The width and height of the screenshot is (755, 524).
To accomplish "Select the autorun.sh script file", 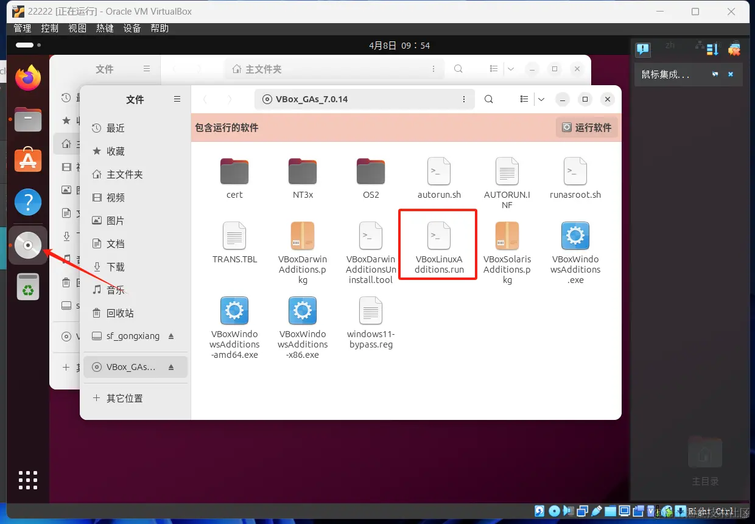I will click(x=439, y=178).
